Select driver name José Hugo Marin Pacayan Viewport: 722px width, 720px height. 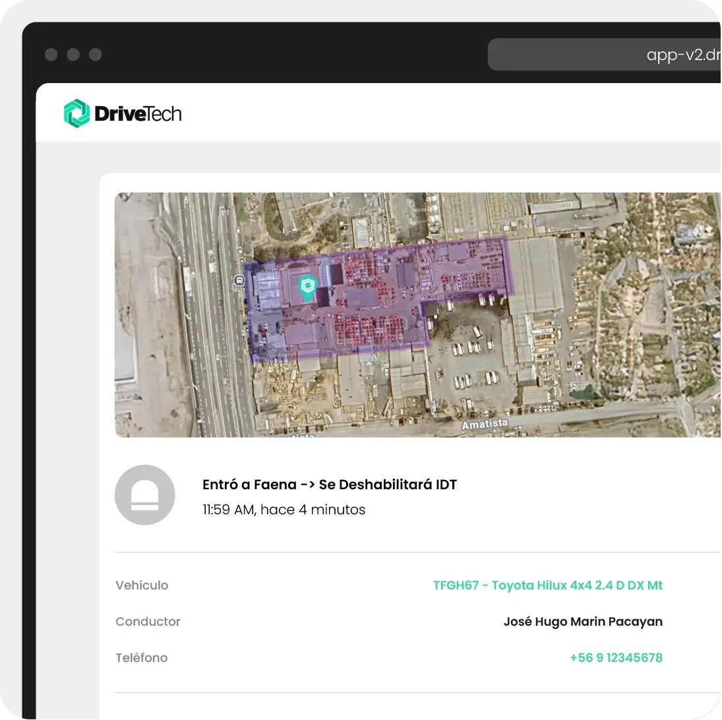click(583, 622)
